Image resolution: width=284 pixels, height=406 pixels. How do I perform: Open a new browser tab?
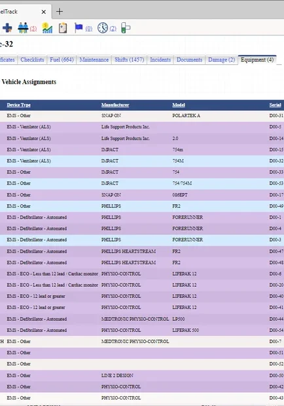click(x=60, y=11)
